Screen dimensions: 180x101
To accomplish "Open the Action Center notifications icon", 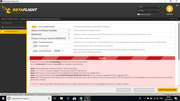I will pyautogui.click(x=176, y=98).
